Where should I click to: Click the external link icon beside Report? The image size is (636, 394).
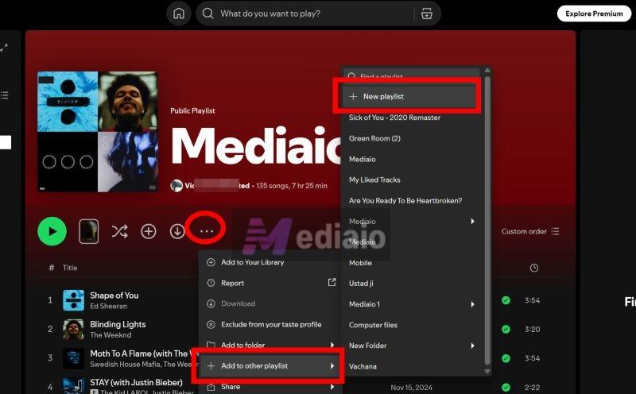click(332, 282)
